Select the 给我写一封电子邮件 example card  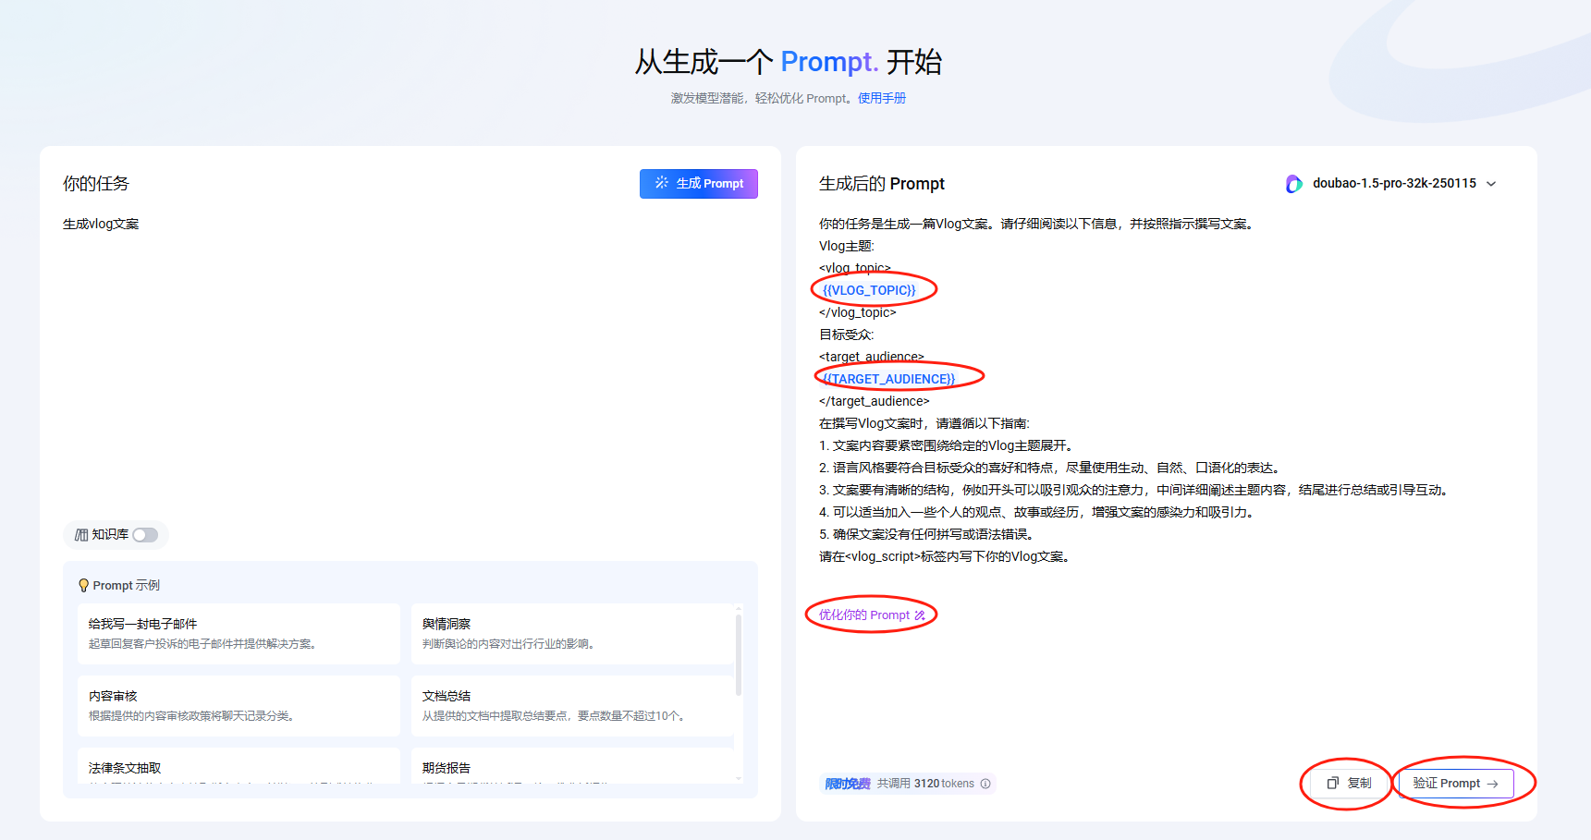pos(239,633)
